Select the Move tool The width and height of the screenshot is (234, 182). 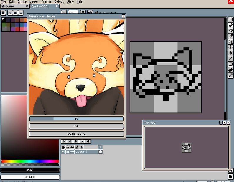click(x=230, y=47)
